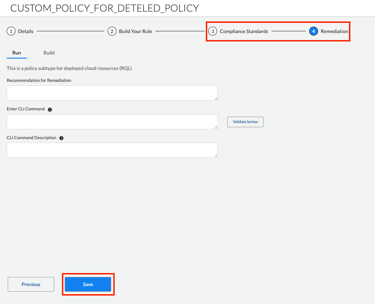Go back with the Previous button

(31, 284)
